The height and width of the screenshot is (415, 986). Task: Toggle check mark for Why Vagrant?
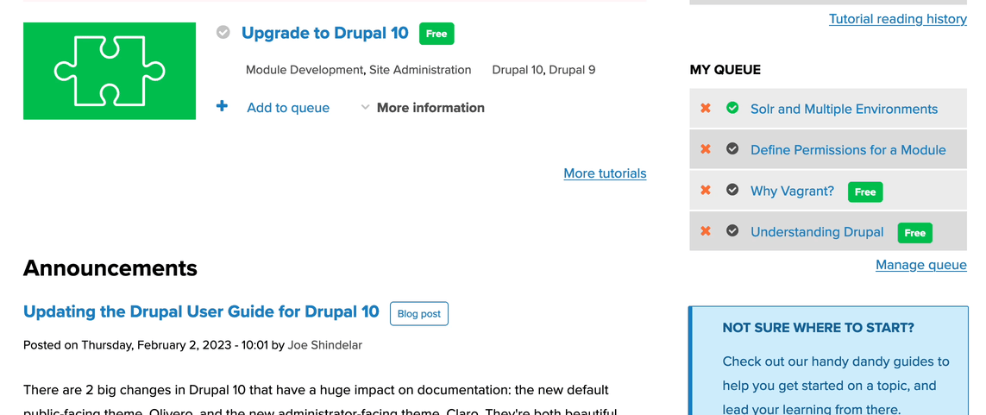point(732,189)
